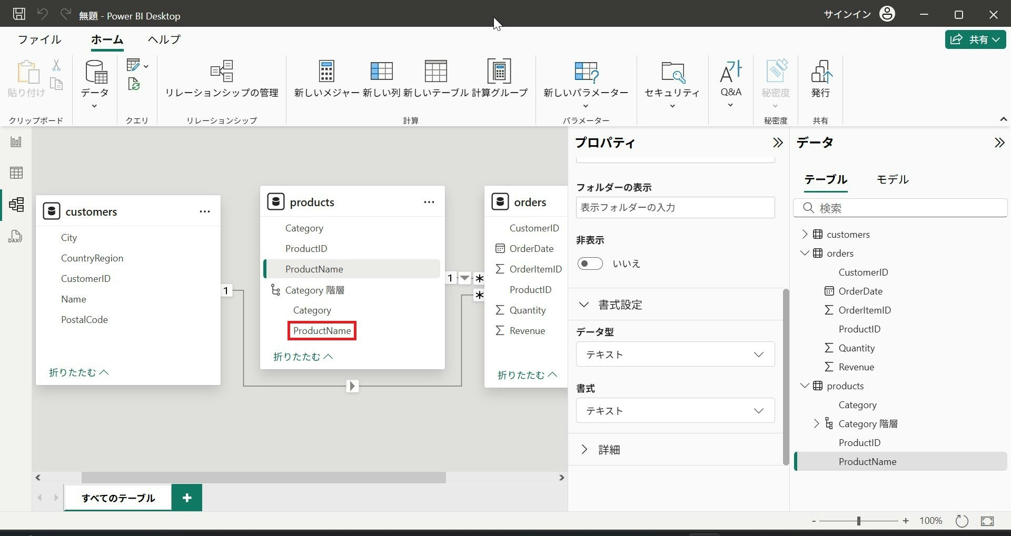Select Revenue field in Data pane
This screenshot has height=536, width=1011.
856,367
